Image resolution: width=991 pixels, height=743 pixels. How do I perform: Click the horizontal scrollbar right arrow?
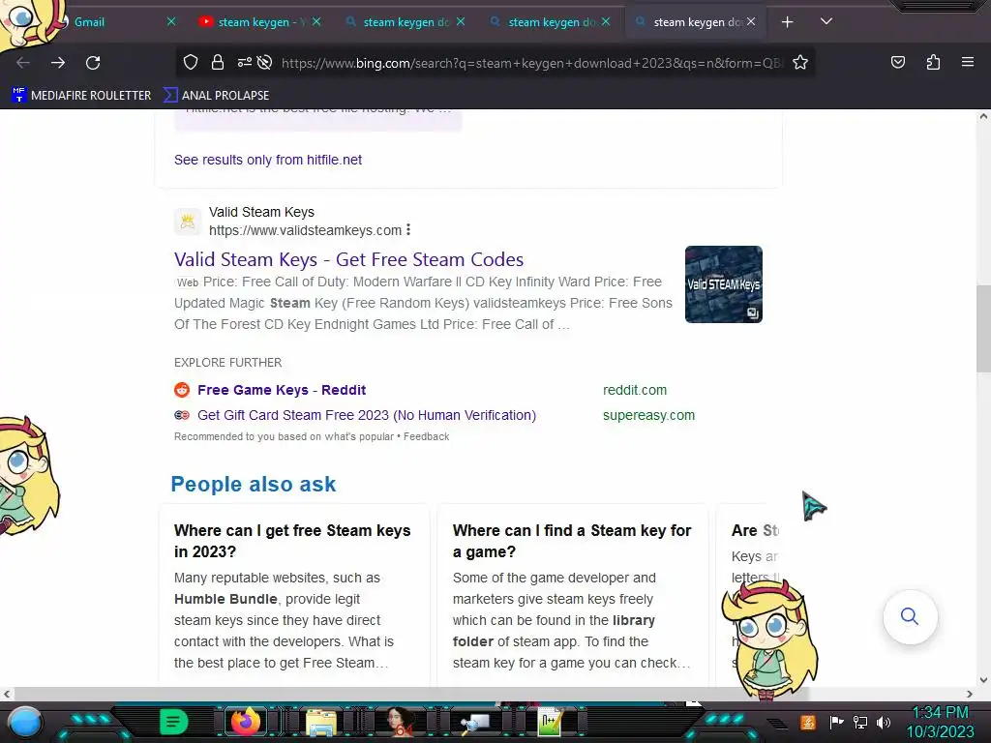point(970,694)
